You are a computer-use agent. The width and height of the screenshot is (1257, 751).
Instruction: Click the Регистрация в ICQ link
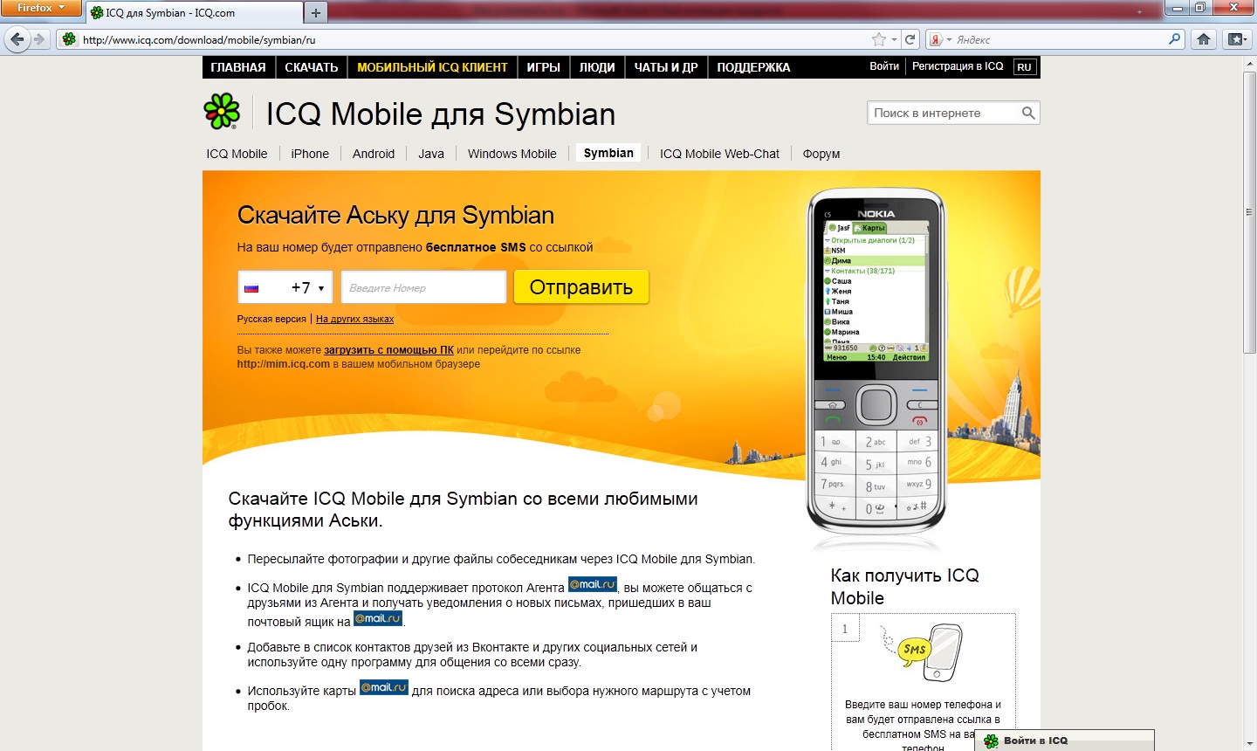tap(958, 66)
